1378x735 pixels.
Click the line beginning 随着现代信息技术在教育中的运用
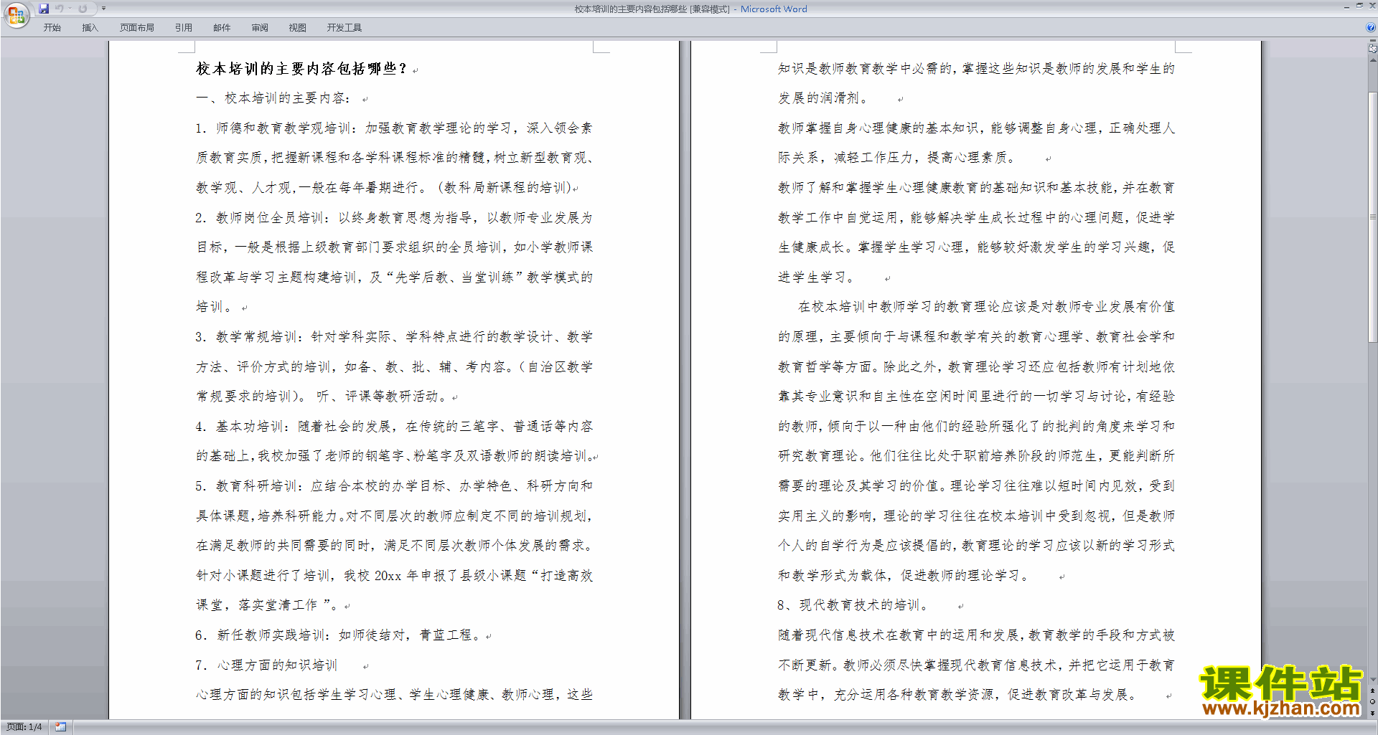977,635
